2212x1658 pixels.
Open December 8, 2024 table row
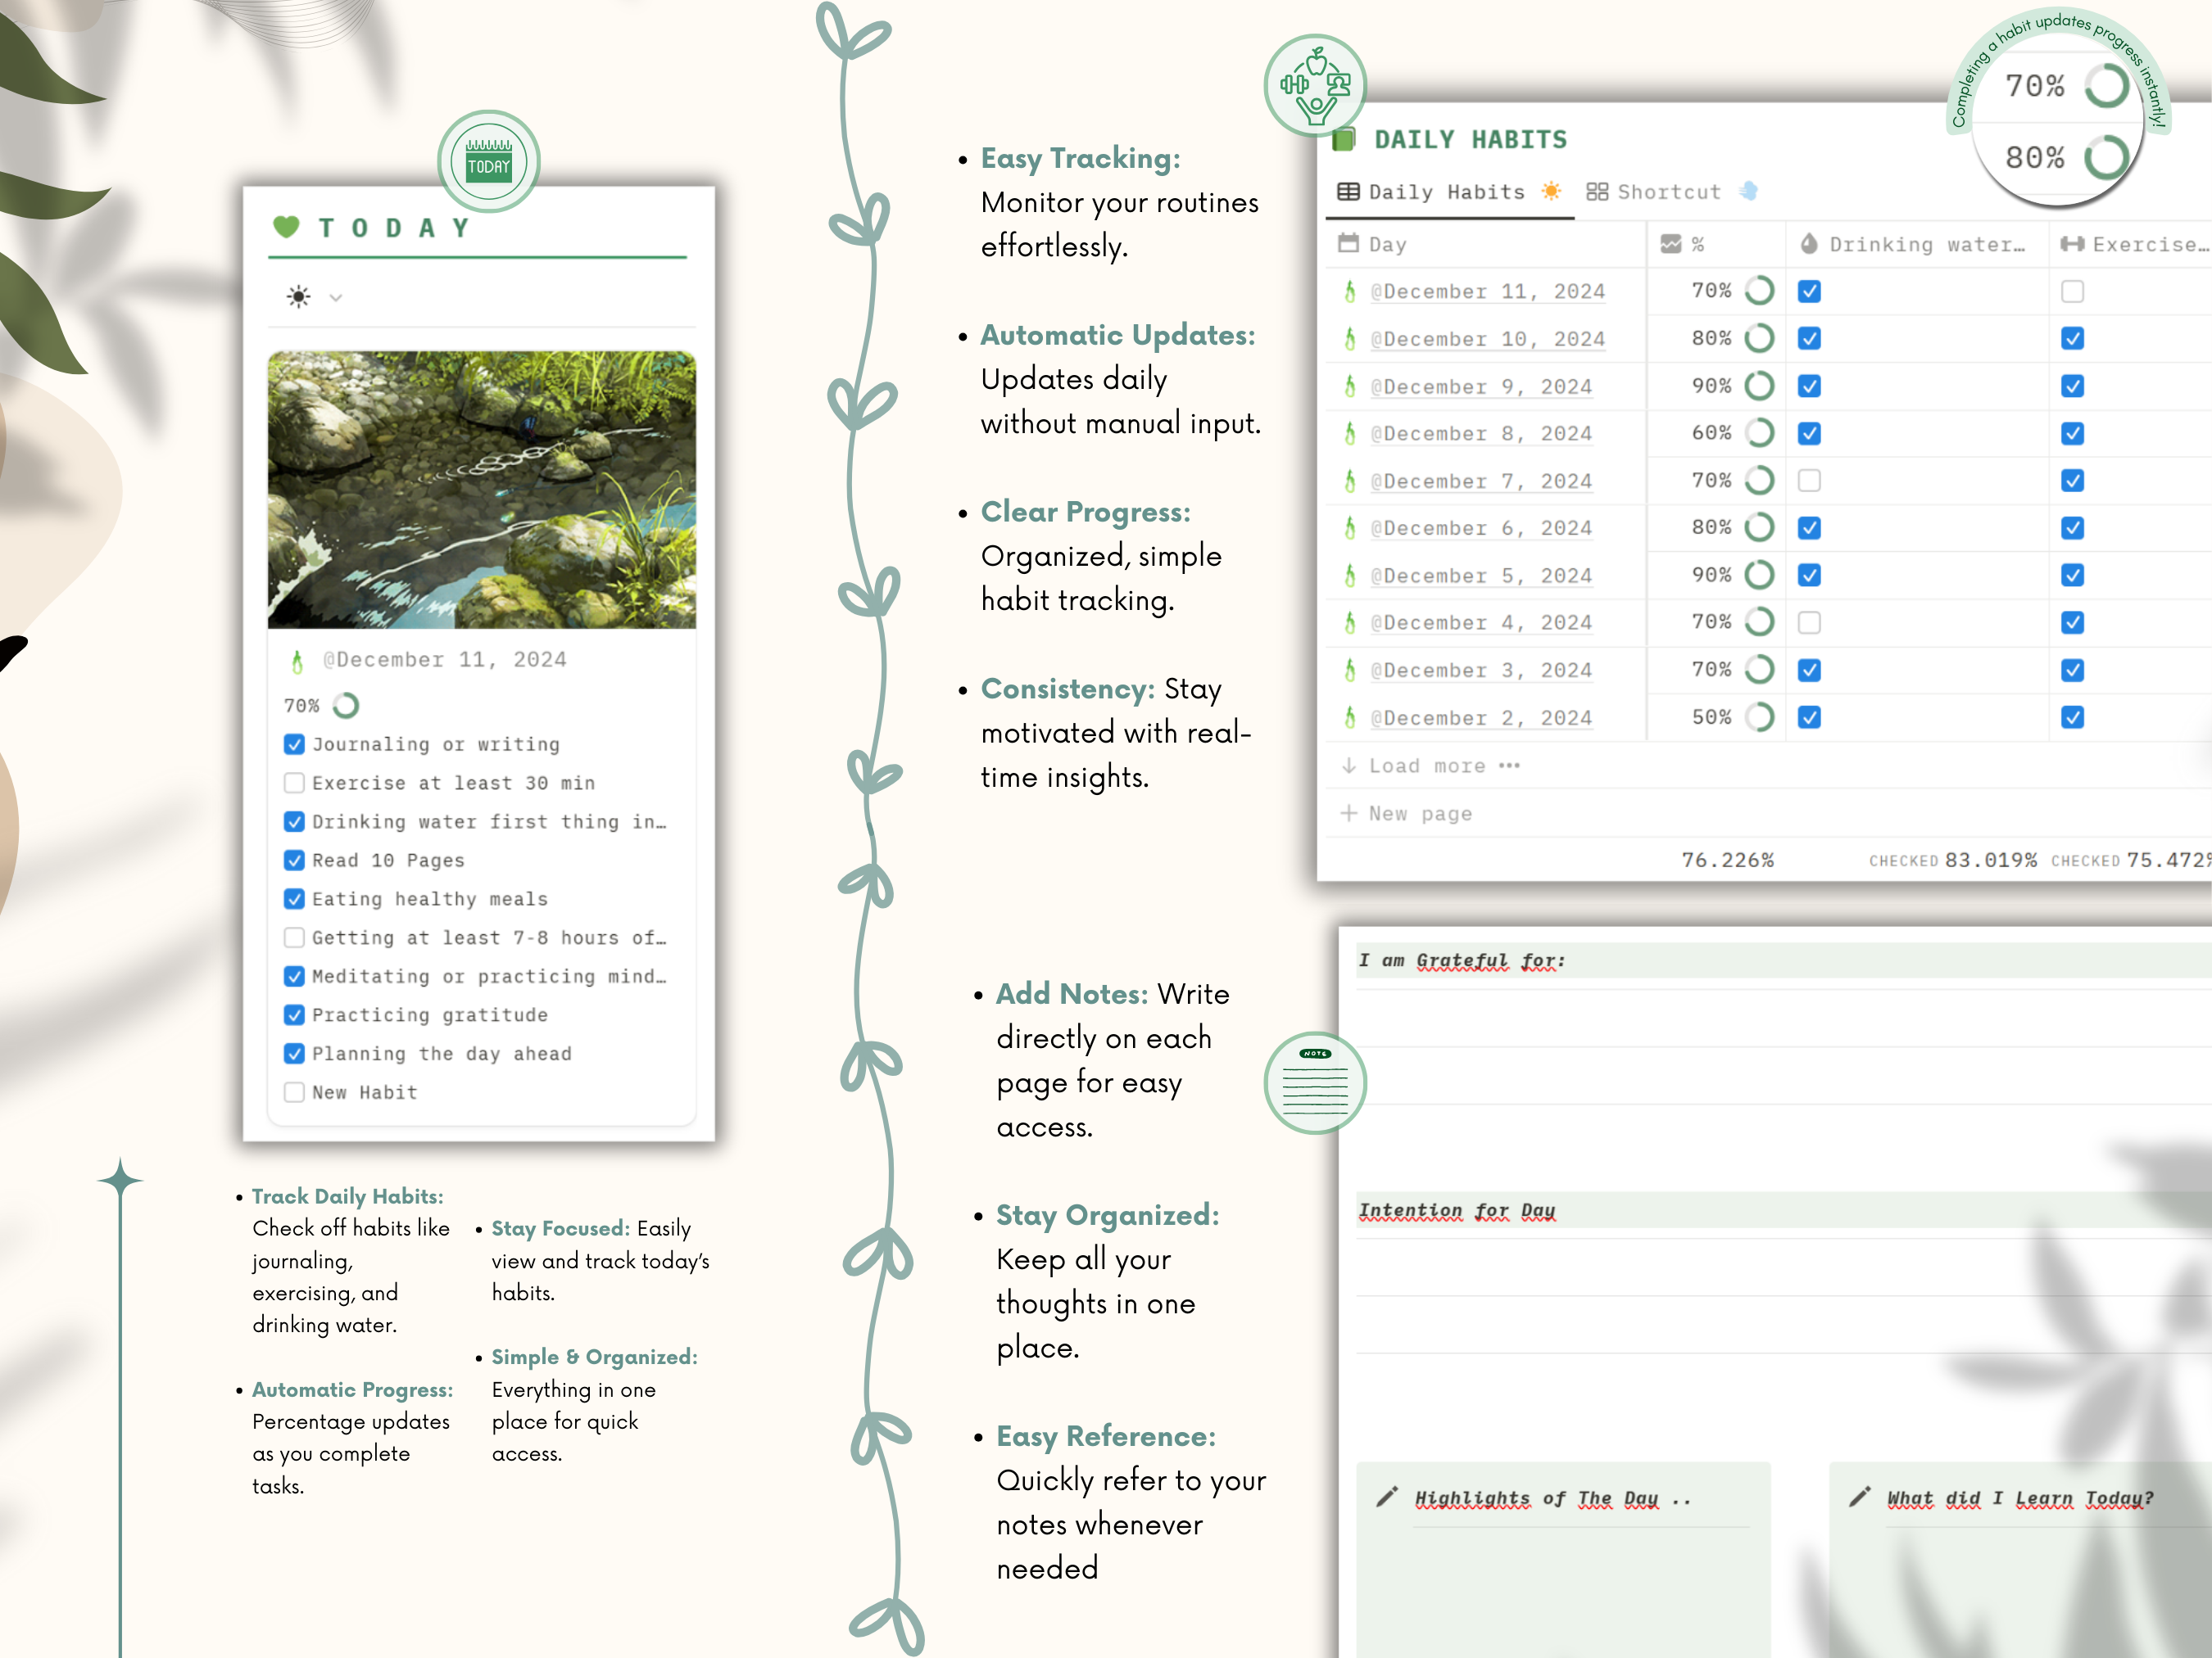click(1481, 434)
